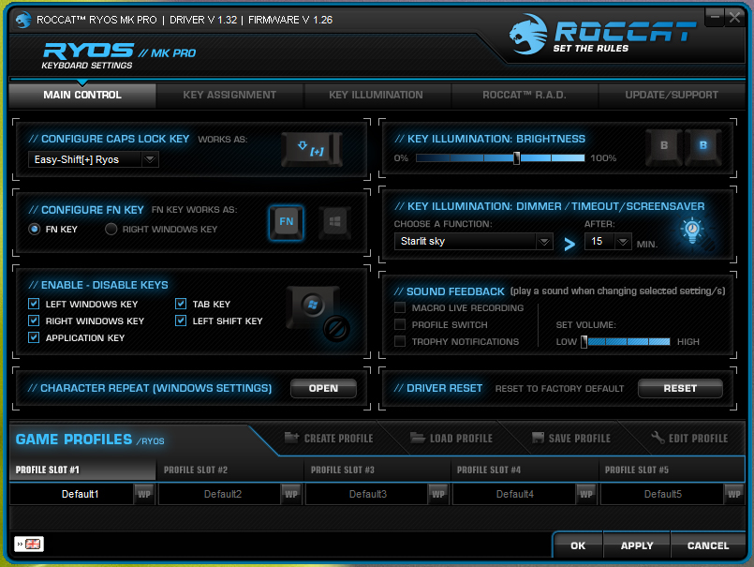Select the dimmed Windows key icon
Screen dimensions: 754x567
334,222
